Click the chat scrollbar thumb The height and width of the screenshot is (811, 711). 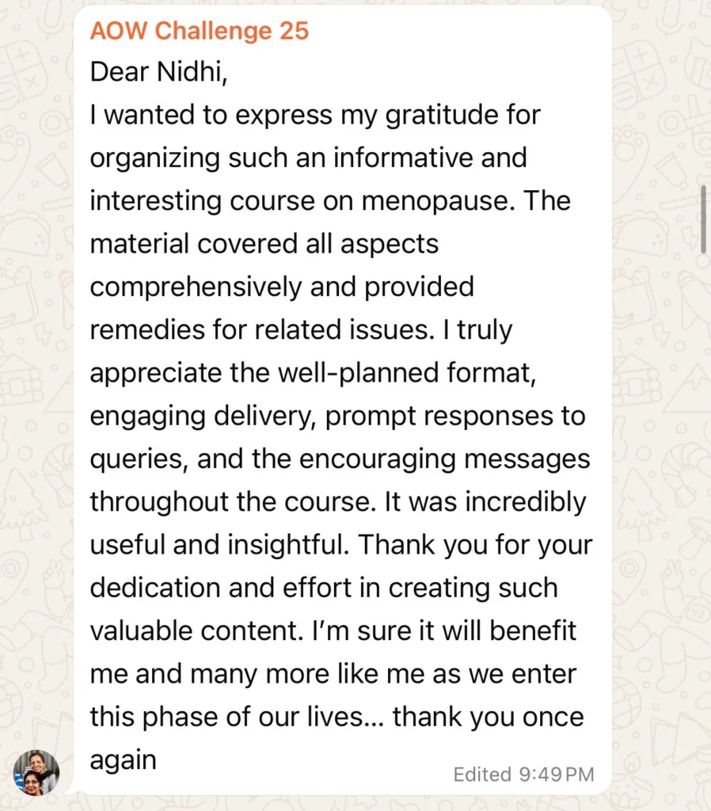[703, 219]
